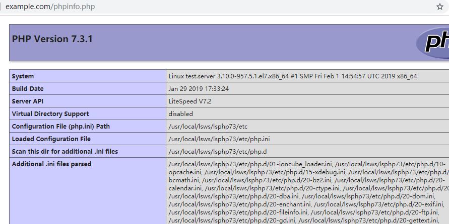Viewport: 449px width, 224px height.
Task: Select the Loaded Configuration File label
Action: tap(51, 139)
